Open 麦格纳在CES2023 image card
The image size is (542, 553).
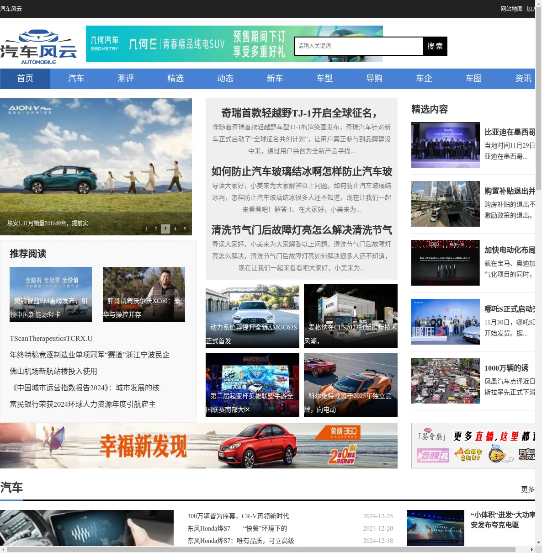(x=351, y=316)
